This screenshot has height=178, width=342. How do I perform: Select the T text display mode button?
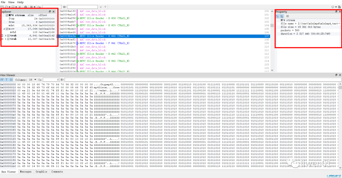point(6,80)
